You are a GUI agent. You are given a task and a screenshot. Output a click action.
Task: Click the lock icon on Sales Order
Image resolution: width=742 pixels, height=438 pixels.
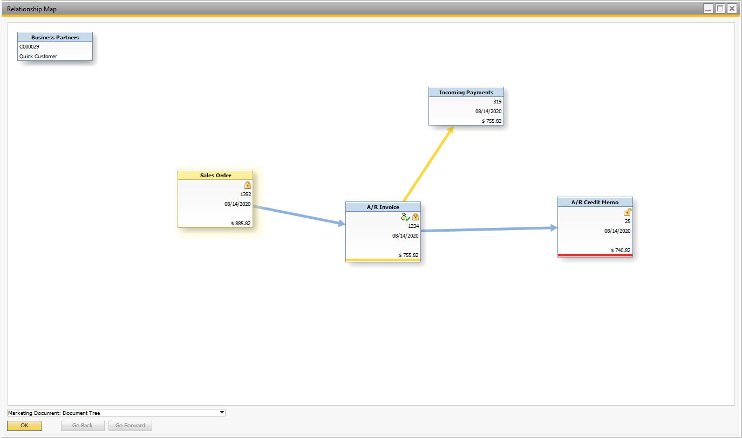248,185
